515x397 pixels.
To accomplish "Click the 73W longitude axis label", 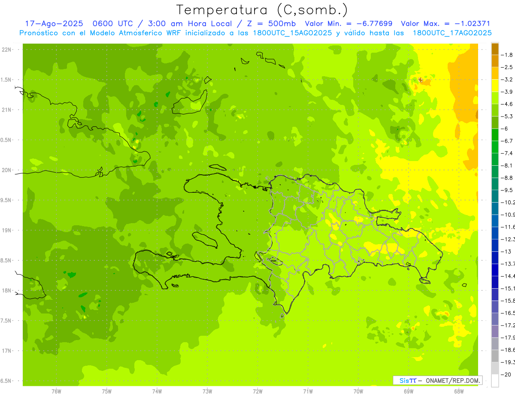I will 207,391.
